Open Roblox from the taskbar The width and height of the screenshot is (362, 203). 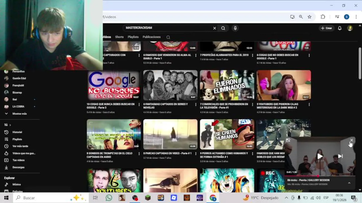tap(174, 198)
